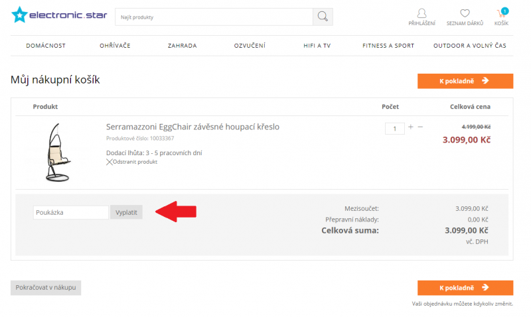Click the electronic.star logo
The image size is (531, 317).
(59, 15)
